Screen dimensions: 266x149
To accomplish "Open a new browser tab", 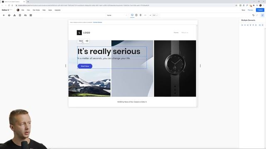I will (28, 2).
